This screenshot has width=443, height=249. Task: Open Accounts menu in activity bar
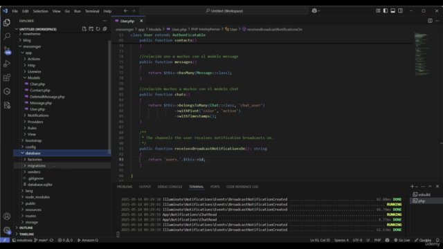click(x=7, y=216)
